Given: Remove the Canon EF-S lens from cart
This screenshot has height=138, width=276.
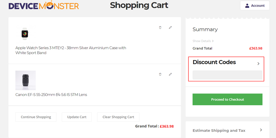Looking at the screenshot, I should 160,74.
